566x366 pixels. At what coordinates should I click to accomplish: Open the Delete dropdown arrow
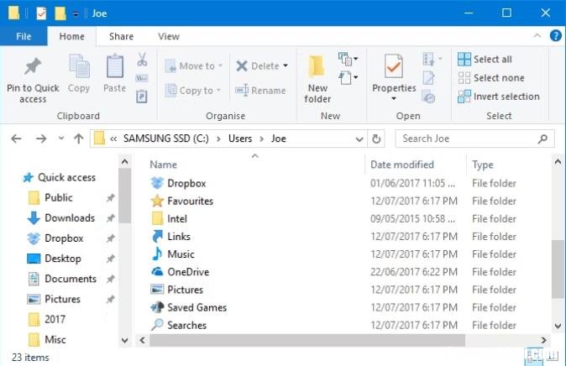point(286,65)
